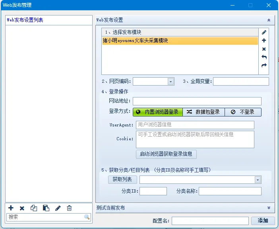The image size is (279, 229).
Task: Remove selected module with X icon
Action: point(264,49)
